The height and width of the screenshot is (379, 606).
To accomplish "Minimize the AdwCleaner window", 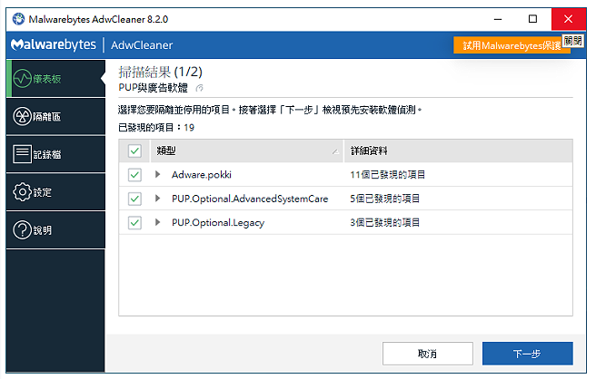I will coord(498,19).
